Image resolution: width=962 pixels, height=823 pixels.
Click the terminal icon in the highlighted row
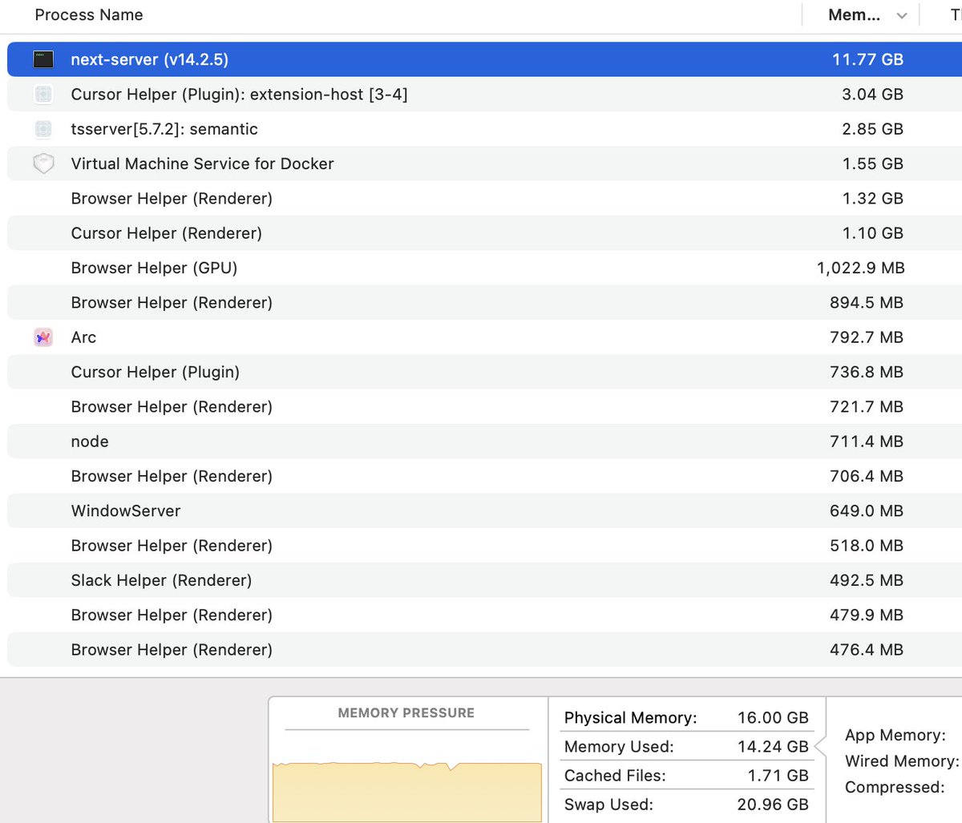(x=43, y=59)
